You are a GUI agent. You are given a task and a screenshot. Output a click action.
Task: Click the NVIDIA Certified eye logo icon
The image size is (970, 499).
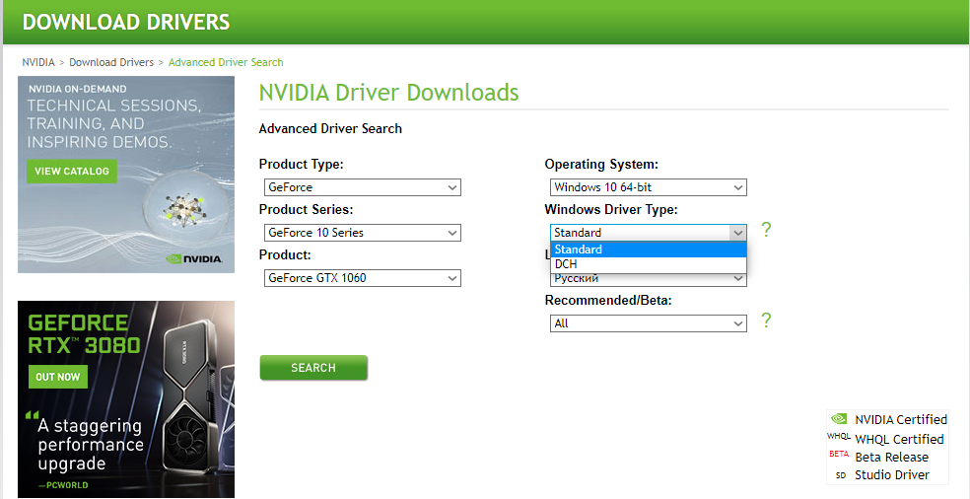point(839,419)
